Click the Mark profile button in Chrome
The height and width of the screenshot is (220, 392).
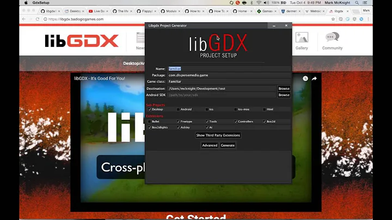(366, 10)
